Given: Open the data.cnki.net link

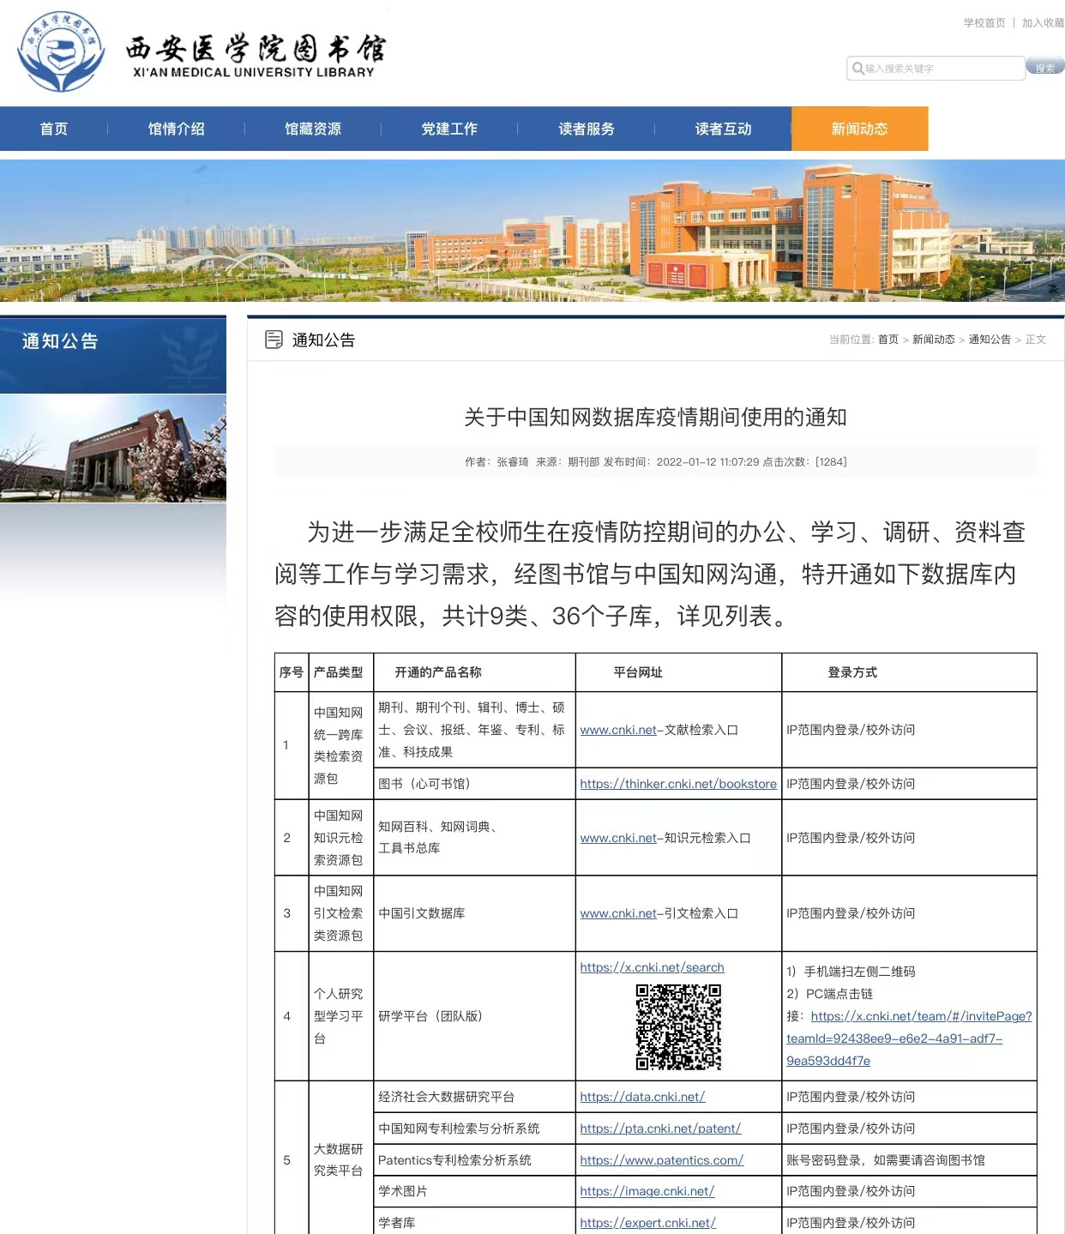Looking at the screenshot, I should click(642, 1097).
